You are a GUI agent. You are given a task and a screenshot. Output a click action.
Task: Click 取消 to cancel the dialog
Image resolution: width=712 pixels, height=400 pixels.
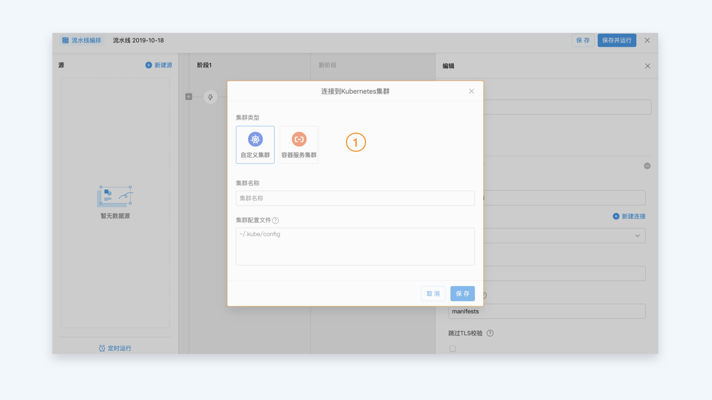pos(433,294)
